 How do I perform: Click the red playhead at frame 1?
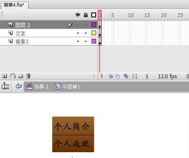click(x=100, y=15)
